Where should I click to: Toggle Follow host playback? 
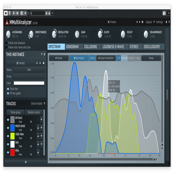coord(6,43)
